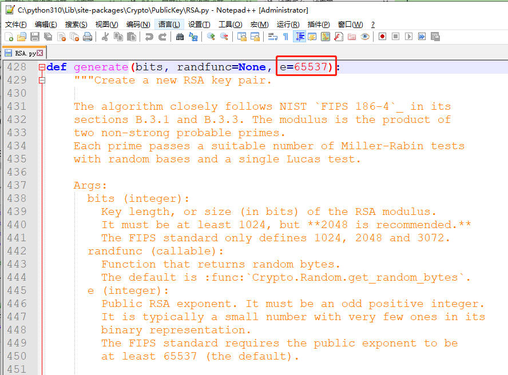Undo the last edit
Viewport: 508px width, 375px height.
tap(149, 37)
